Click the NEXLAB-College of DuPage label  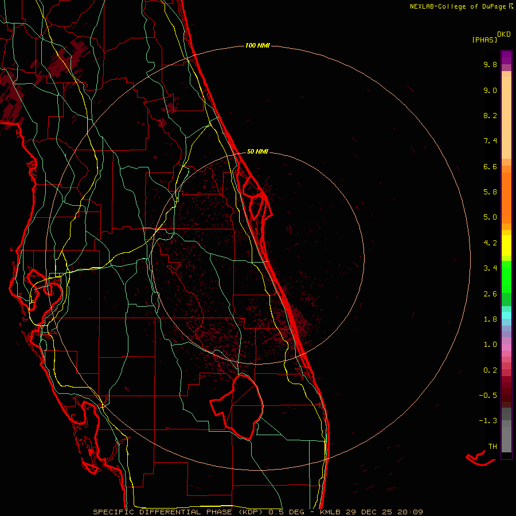[458, 6]
